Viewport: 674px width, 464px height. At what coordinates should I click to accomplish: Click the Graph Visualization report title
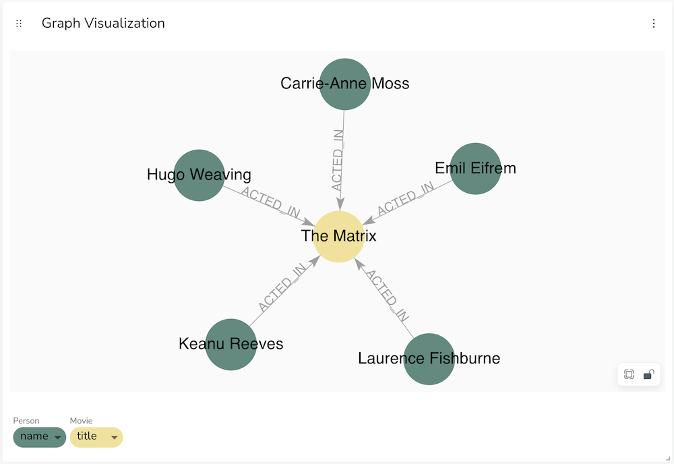103,23
